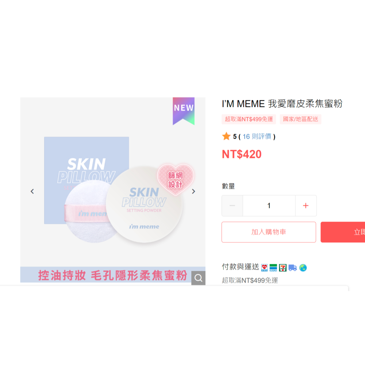The image size is (365, 365).
Task: Decrease quantity with the minus button
Action: [232, 205]
